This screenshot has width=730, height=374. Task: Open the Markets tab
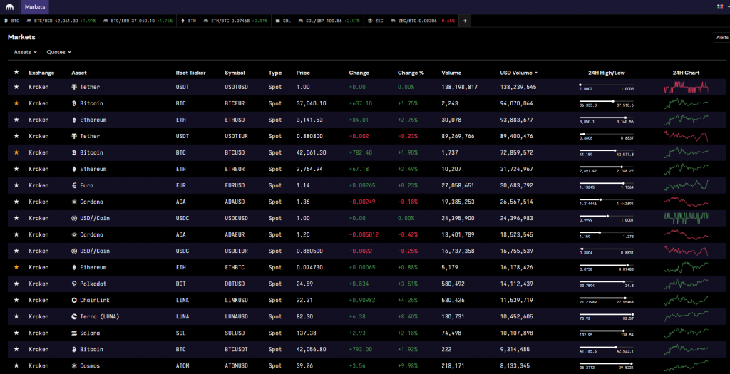(35, 7)
